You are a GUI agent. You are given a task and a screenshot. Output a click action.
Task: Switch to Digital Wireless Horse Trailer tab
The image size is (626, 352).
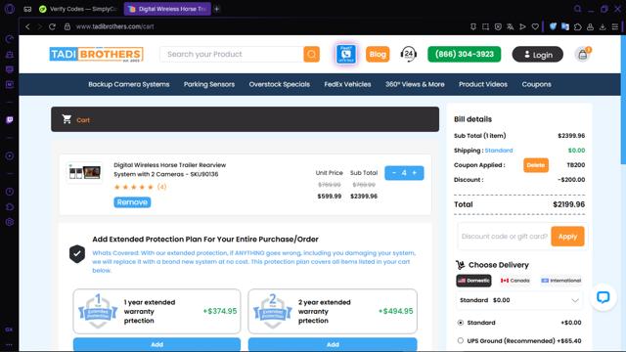click(167, 9)
